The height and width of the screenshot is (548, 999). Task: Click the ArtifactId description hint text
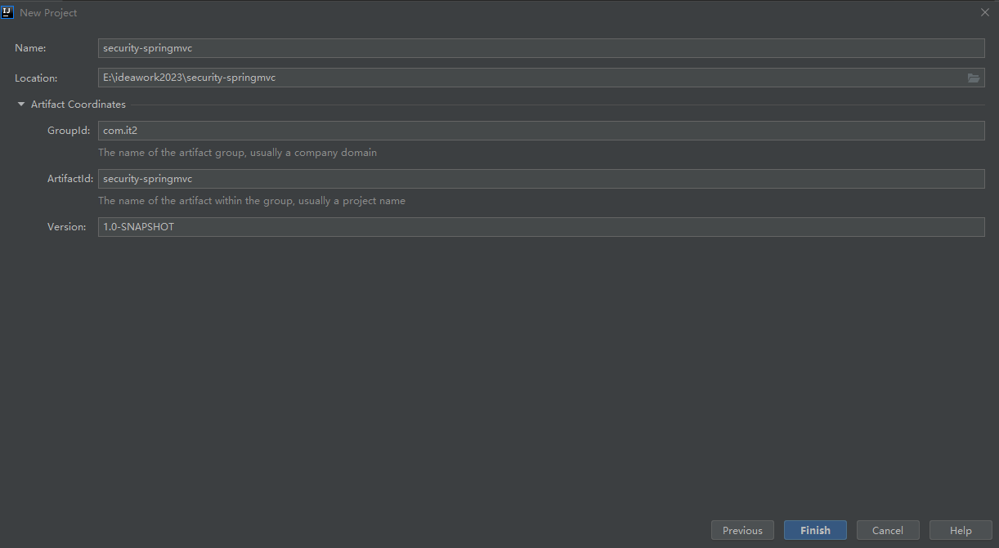click(252, 200)
